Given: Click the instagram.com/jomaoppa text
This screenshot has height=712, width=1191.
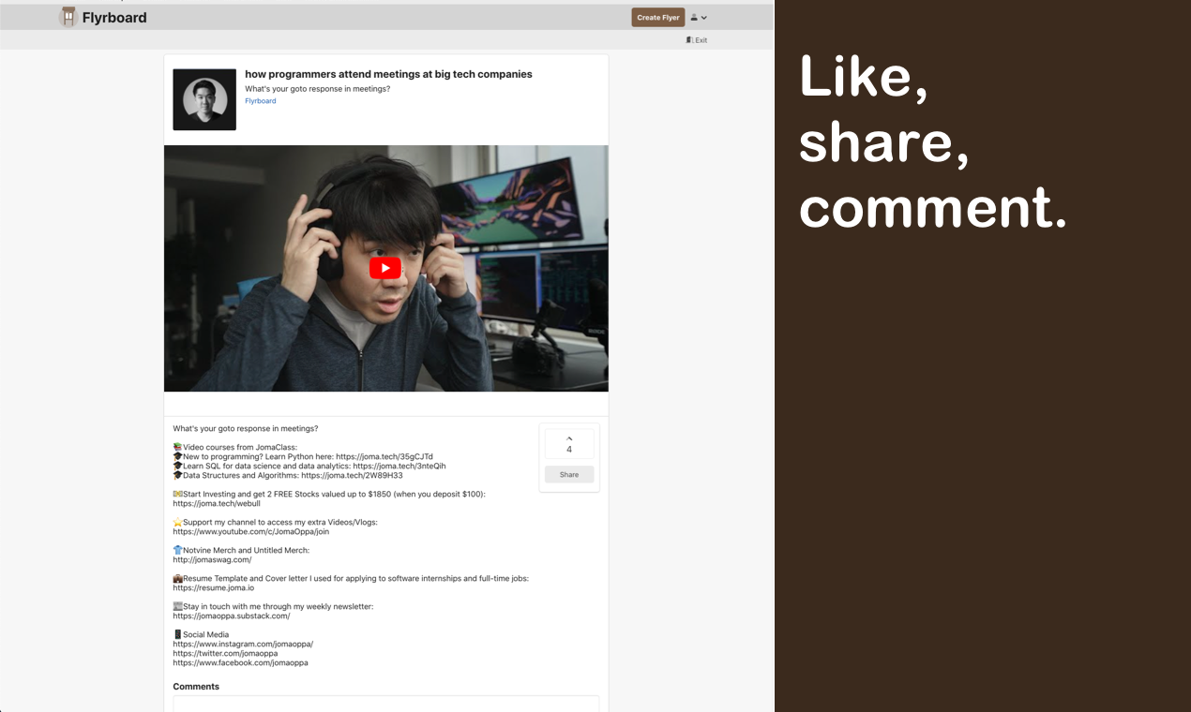Looking at the screenshot, I should [x=243, y=645].
